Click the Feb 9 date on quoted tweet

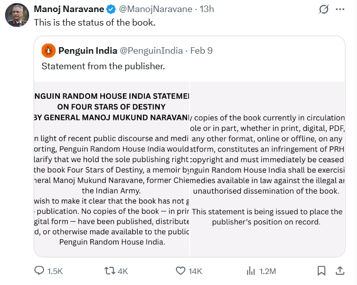pos(202,50)
